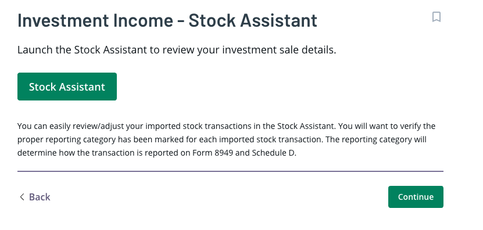Click the back arrow chevron icon
The width and height of the screenshot is (483, 230).
coord(22,197)
